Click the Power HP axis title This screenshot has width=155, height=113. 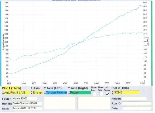click(148, 42)
